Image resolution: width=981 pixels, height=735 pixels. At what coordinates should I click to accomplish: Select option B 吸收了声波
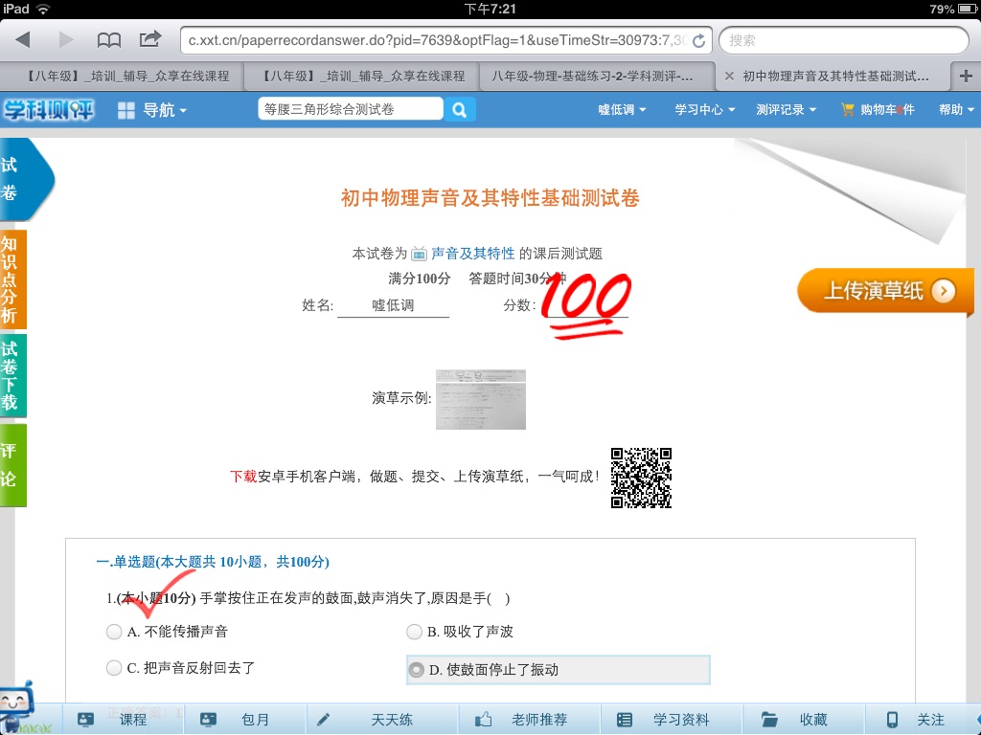414,632
